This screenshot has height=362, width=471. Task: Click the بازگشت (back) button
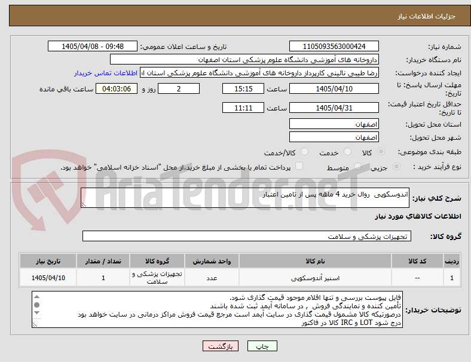click(221, 346)
